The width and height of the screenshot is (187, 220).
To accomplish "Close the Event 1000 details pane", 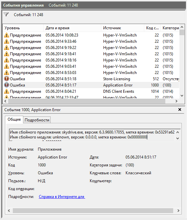I will pyautogui.click(x=180, y=110).
